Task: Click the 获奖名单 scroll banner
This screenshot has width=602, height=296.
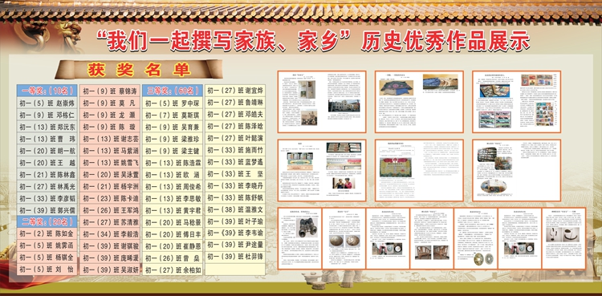Action: [x=139, y=70]
